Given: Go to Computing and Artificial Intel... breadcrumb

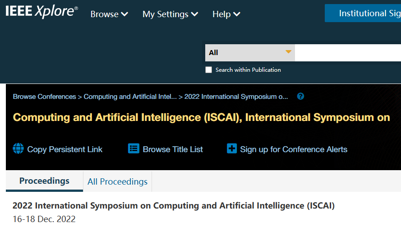Looking at the screenshot, I should [130, 97].
